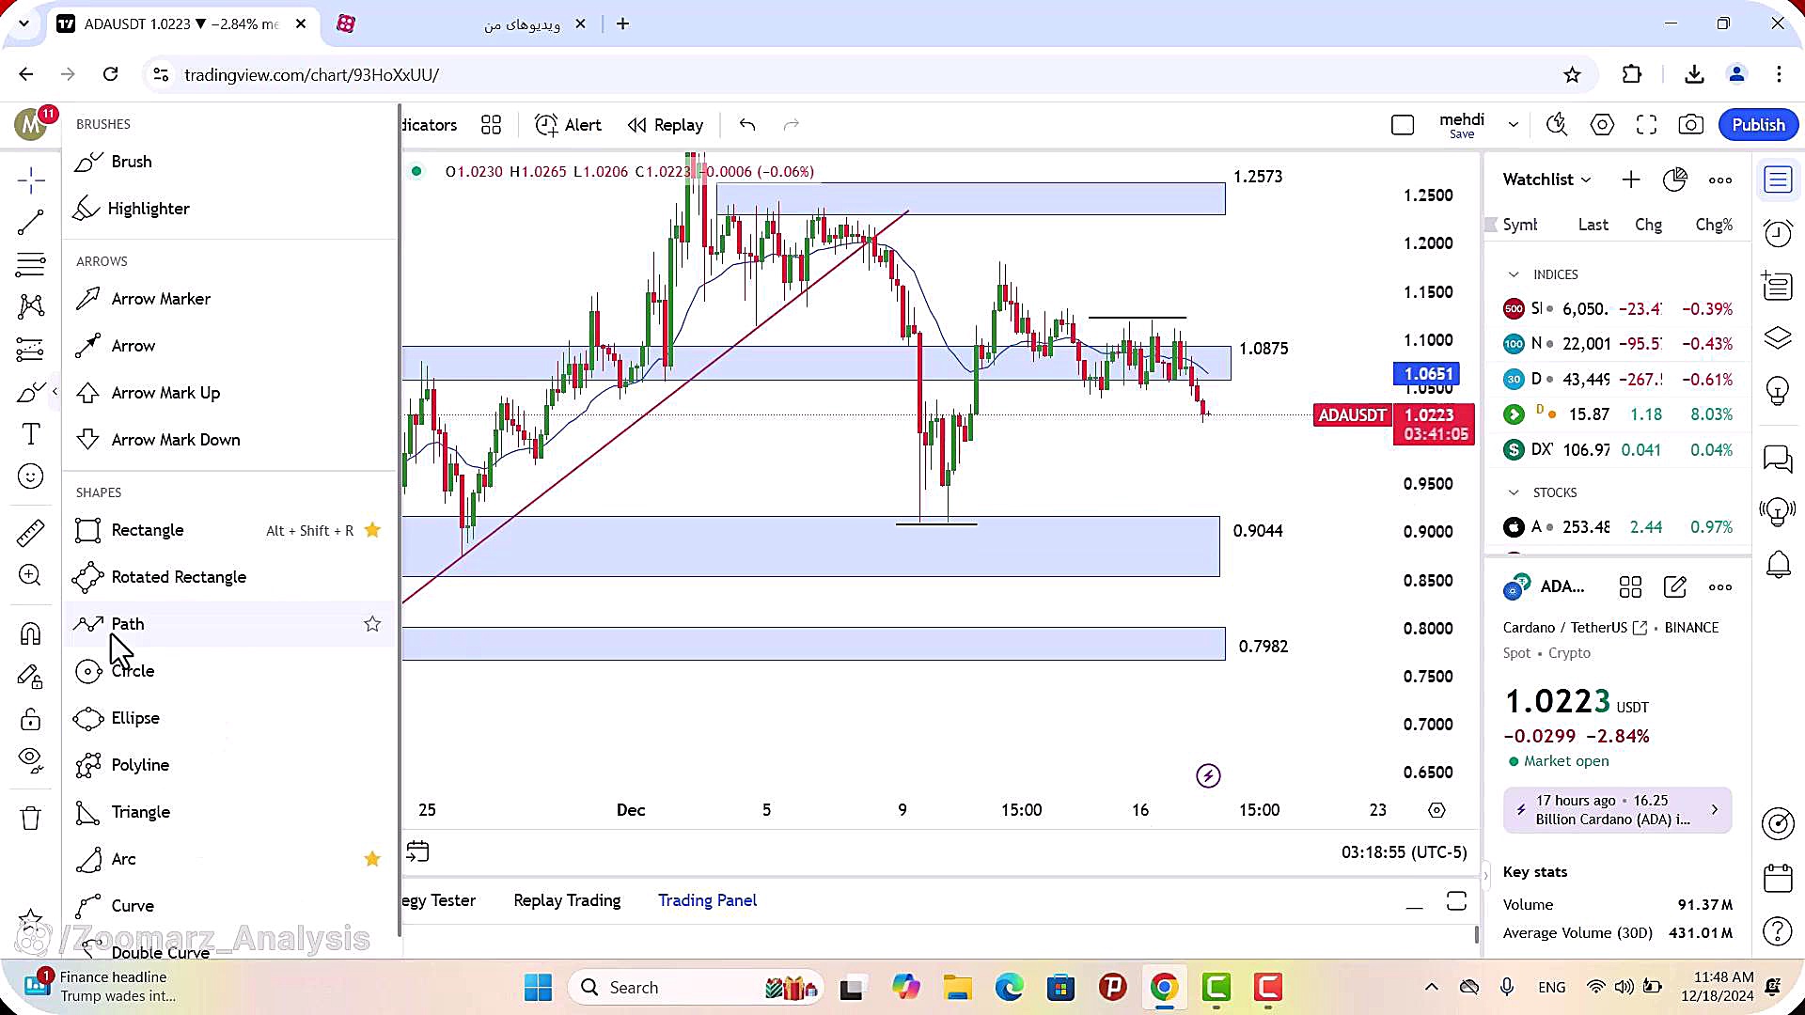
Task: Toggle magnet mode
Action: [31, 634]
